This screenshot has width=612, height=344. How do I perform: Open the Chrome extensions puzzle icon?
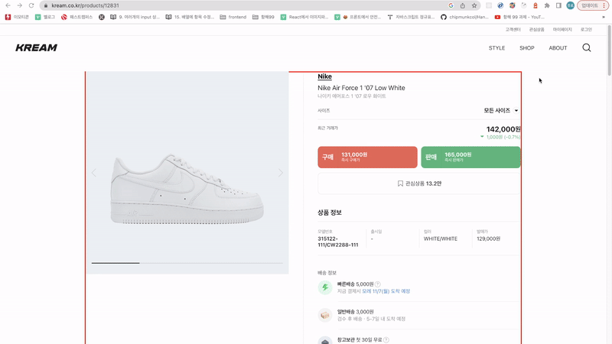(x=546, y=5)
